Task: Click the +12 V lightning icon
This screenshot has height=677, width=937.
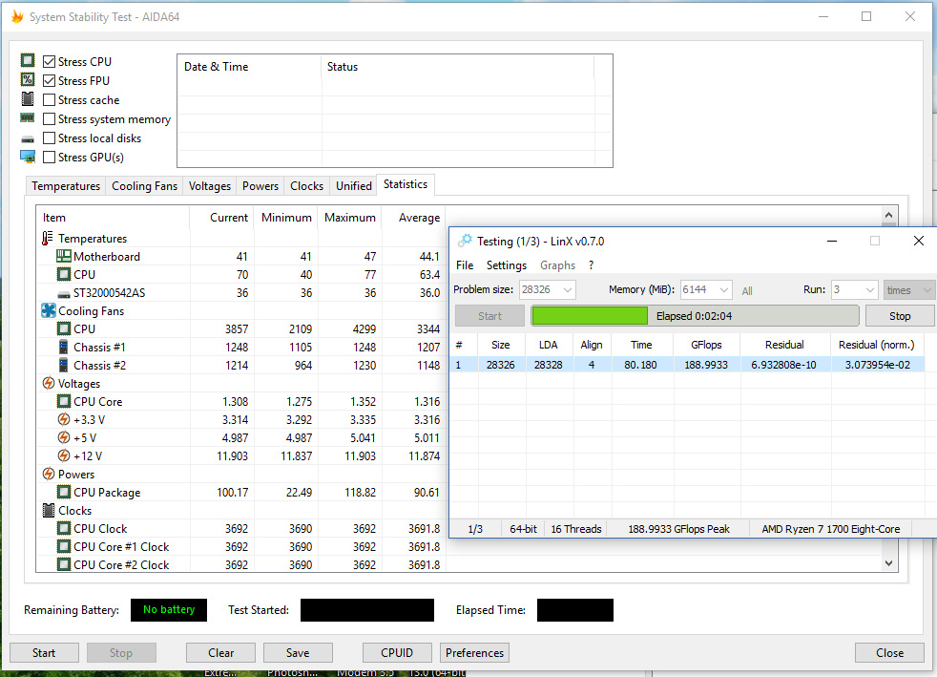Action: pyautogui.click(x=63, y=455)
